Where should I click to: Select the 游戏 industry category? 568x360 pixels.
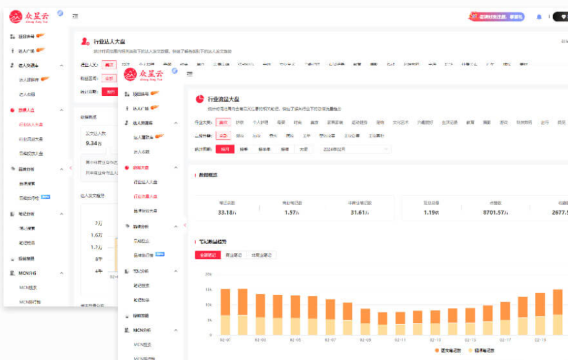(x=503, y=123)
